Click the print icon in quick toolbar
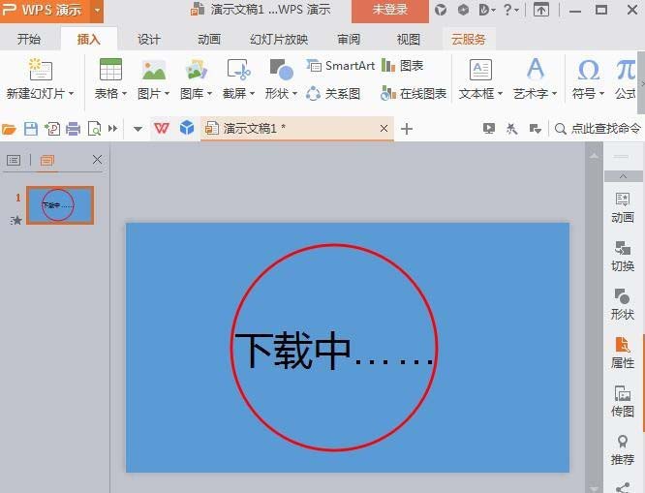645x493 pixels. [73, 129]
